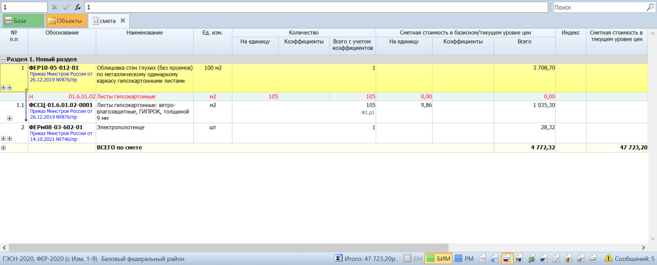Expand left plus box in row 1 ФЕР10-05-012-01

tap(4, 88)
